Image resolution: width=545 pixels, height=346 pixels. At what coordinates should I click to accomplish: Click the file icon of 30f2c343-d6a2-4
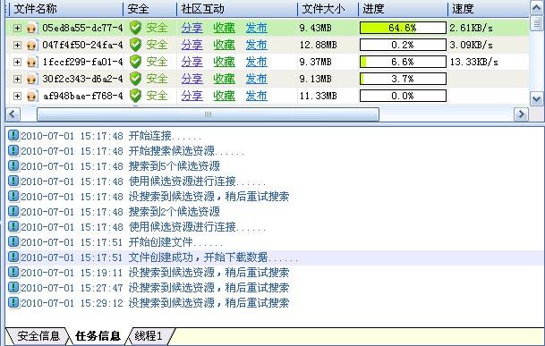coord(31,79)
